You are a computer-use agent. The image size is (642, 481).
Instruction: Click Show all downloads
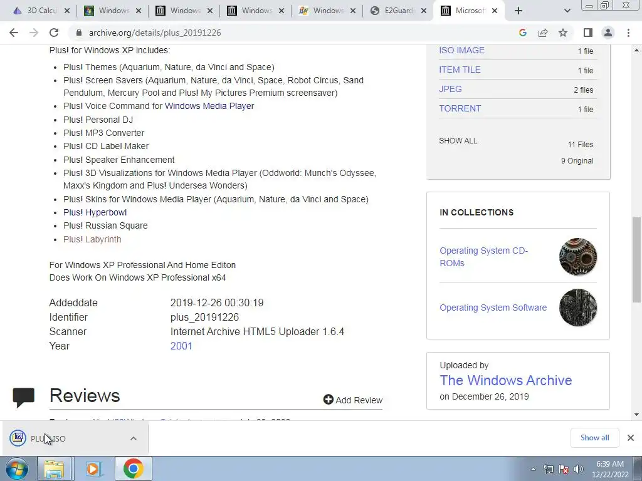tap(594, 438)
